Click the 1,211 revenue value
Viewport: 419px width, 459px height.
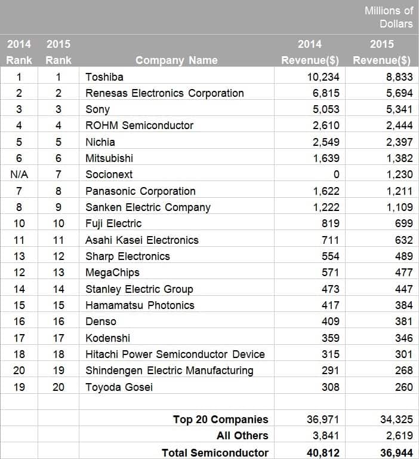pos(399,191)
